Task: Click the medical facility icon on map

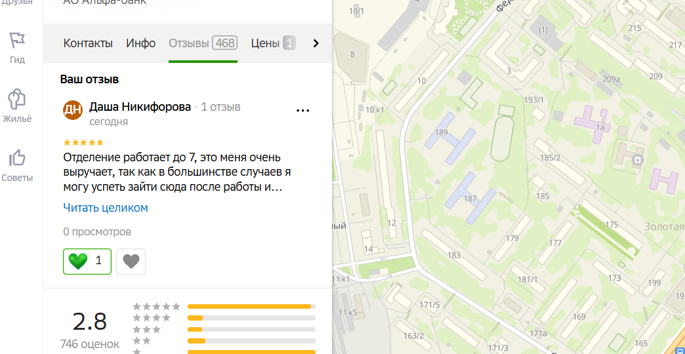Action: pos(638,160)
